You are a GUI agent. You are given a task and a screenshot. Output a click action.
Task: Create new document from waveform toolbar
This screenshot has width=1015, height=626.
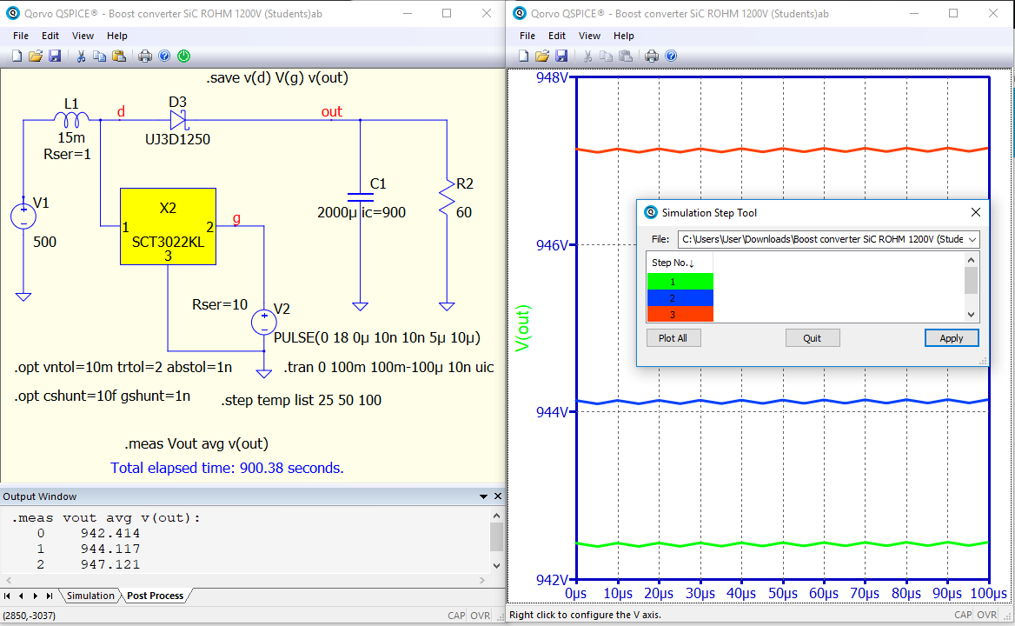click(523, 56)
